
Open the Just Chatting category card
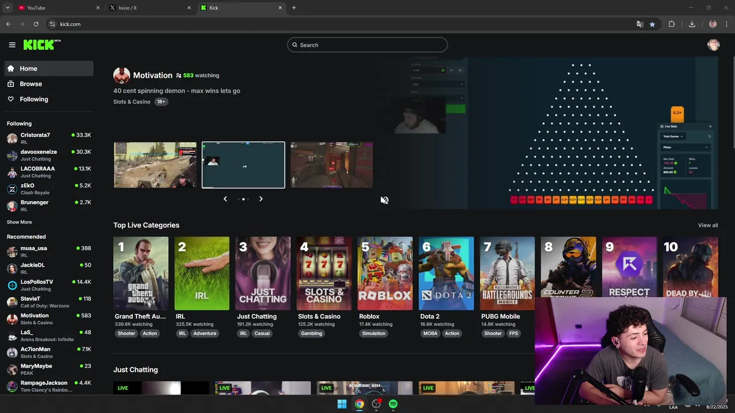point(263,273)
